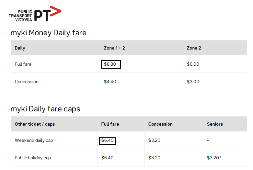The width and height of the screenshot is (253, 170).
Task: Click the Concession header in caps table
Action: coord(160,124)
